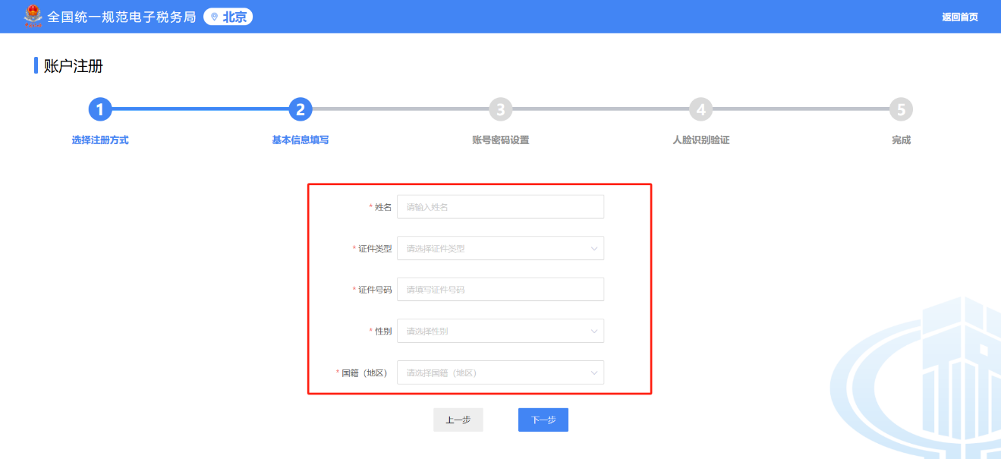The width and height of the screenshot is (1001, 459).
Task: Click the 人脸识别验证 step label
Action: pyautogui.click(x=700, y=140)
